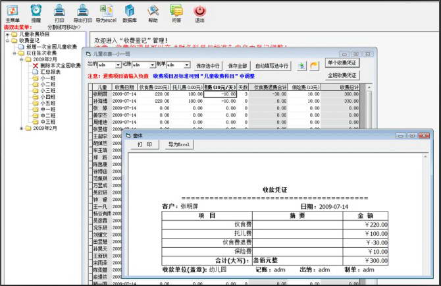This screenshot has height=286, width=441.
Task: Select 小四班 in the class tree
Action: 48,97
